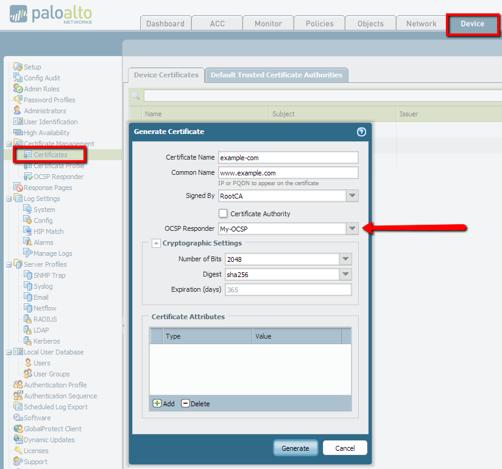Select the Device Certificates tab
502x469 pixels.
coord(166,75)
